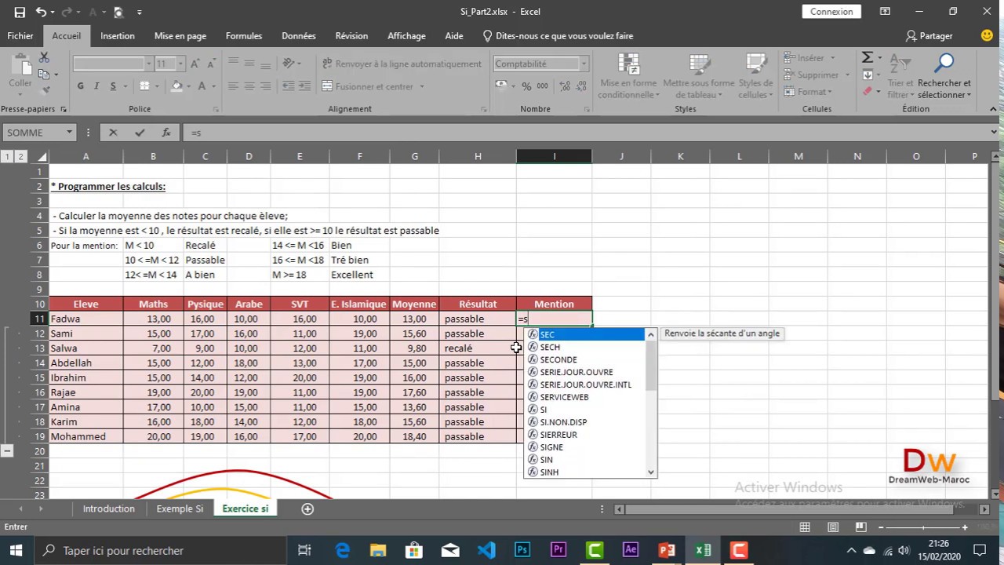Open the Formules ribbon tab
1004x565 pixels.
pos(244,36)
